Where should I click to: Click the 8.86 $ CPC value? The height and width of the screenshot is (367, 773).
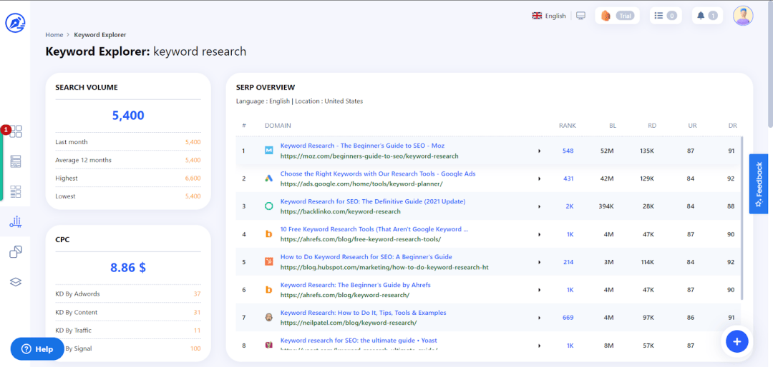click(128, 268)
